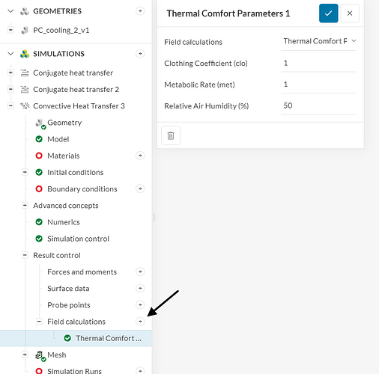Add new geometry with plus icon
Viewport: 379px width, 374px height.
(x=140, y=11)
